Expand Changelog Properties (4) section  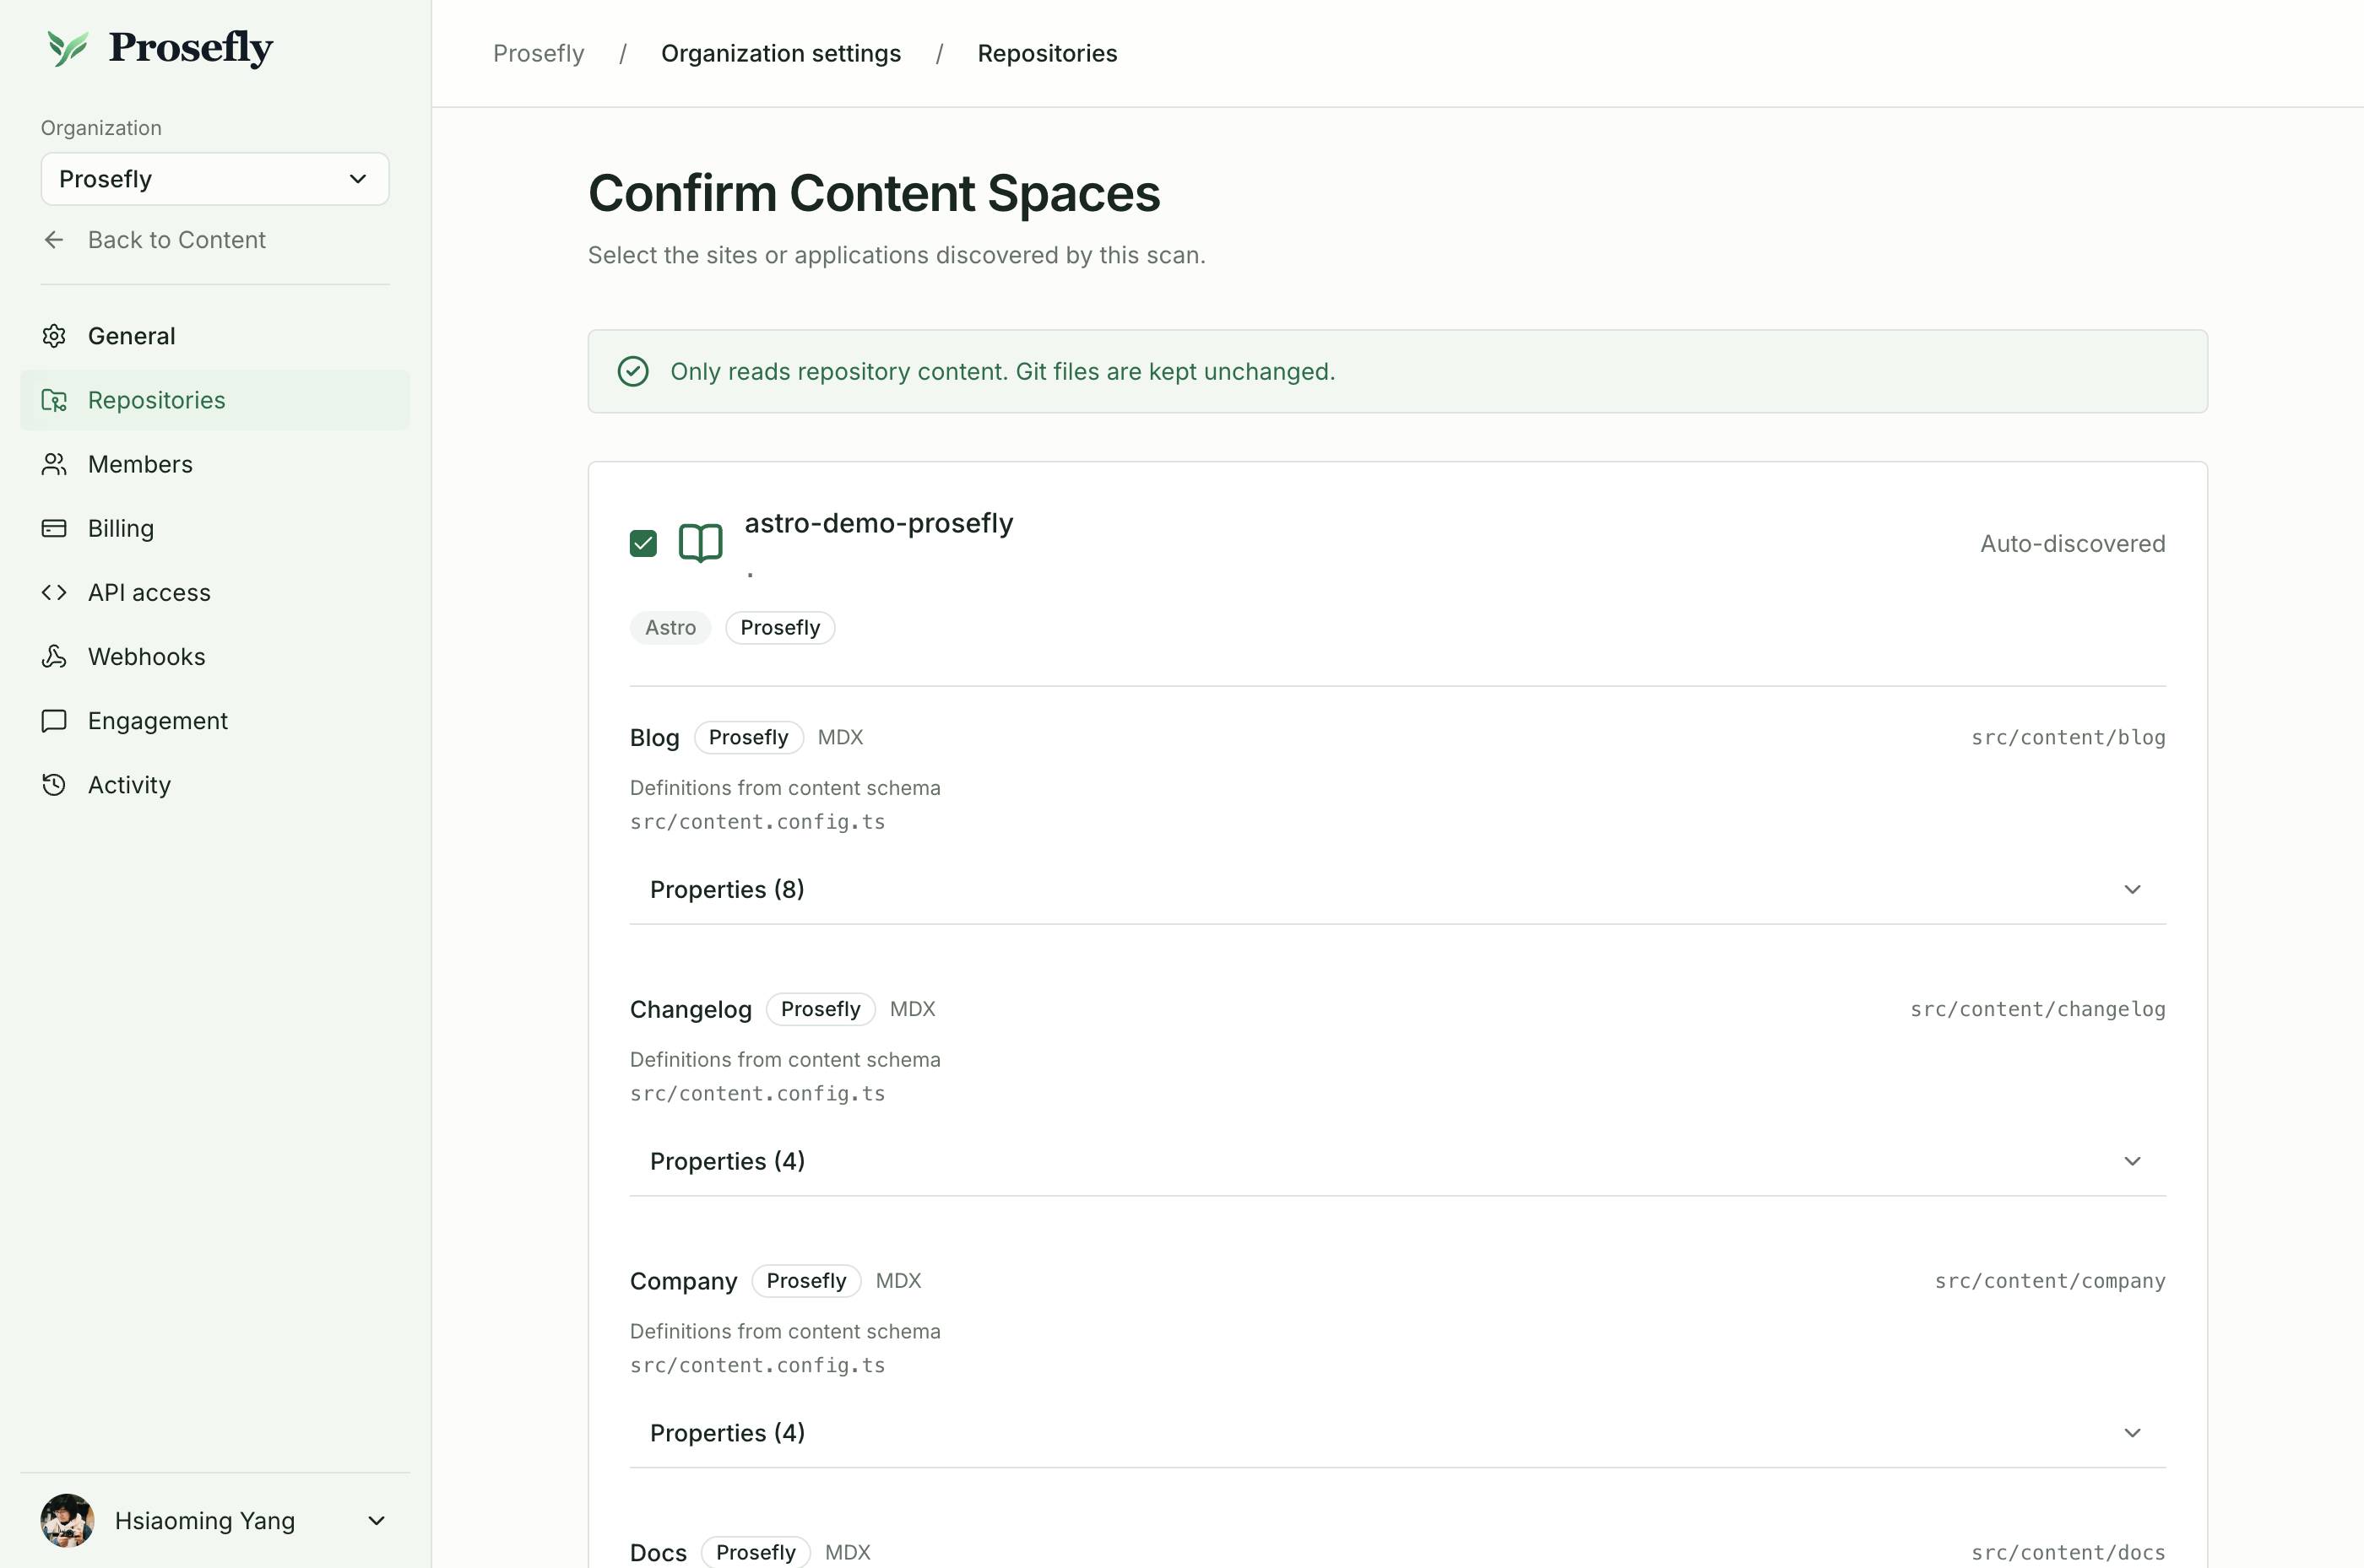[1397, 1161]
